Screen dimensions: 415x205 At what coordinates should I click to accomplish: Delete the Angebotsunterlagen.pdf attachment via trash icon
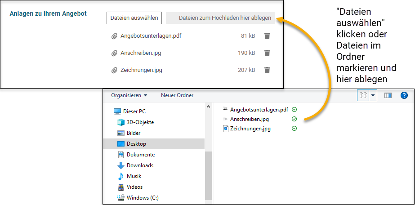coord(267,36)
